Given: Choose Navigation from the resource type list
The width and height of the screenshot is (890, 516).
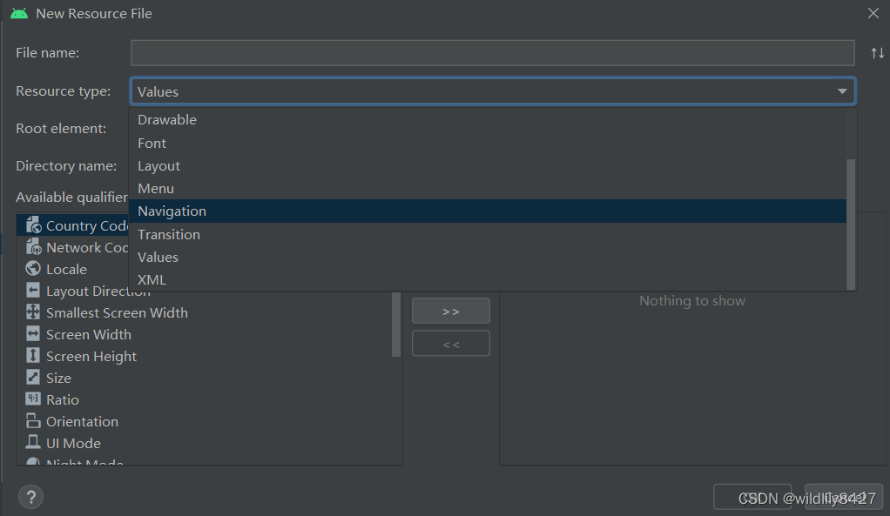Looking at the screenshot, I should (172, 211).
